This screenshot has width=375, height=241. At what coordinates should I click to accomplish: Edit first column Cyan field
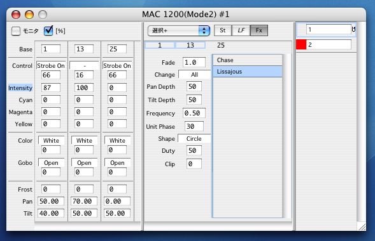pyautogui.click(x=51, y=100)
